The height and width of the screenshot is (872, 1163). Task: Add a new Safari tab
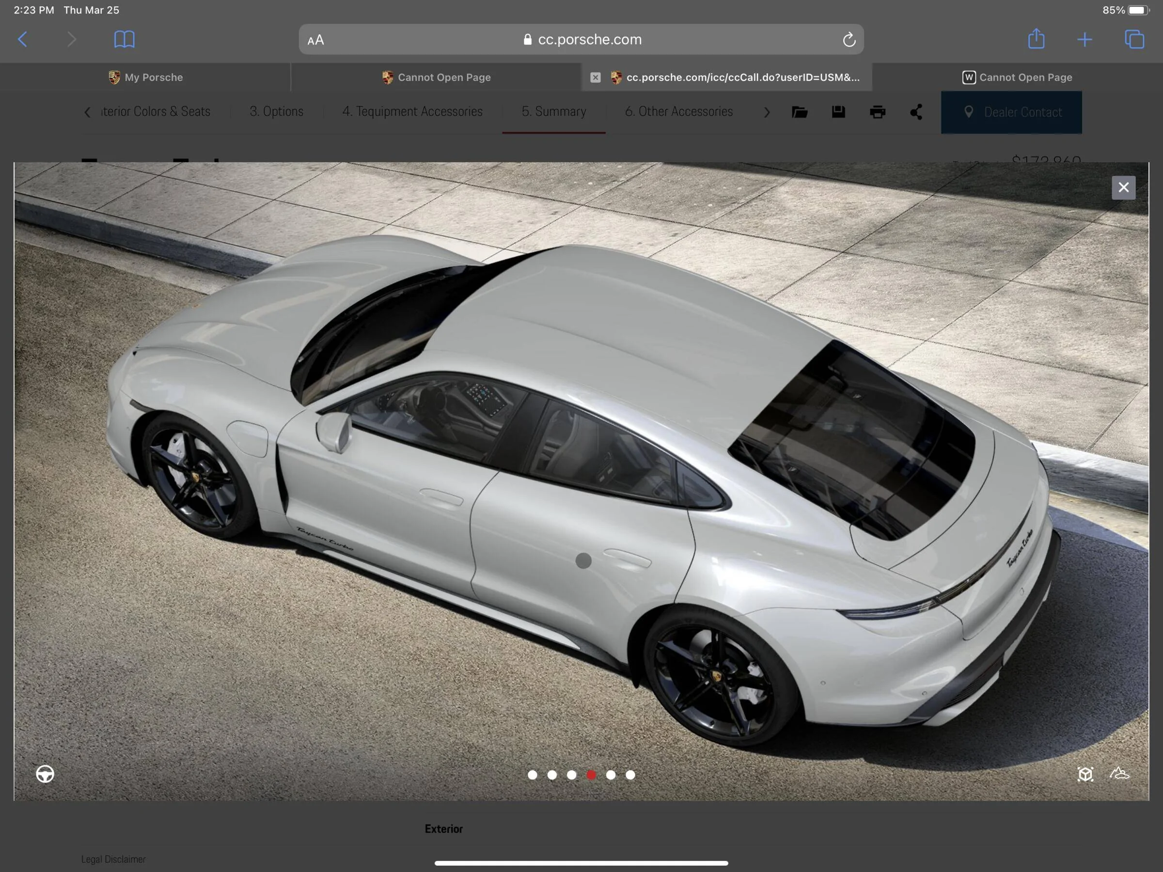1084,39
